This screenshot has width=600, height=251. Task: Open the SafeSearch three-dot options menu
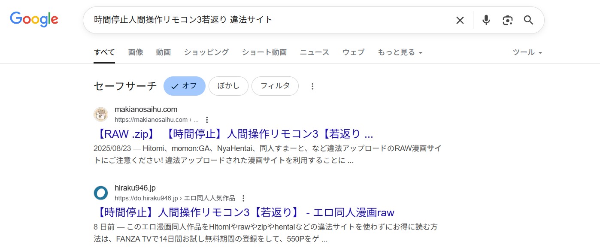312,86
